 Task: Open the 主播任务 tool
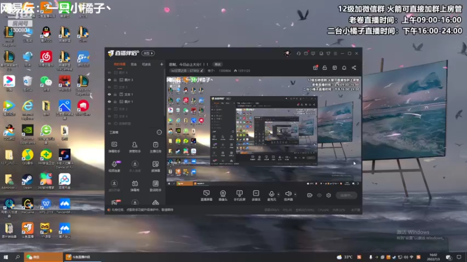(155, 147)
